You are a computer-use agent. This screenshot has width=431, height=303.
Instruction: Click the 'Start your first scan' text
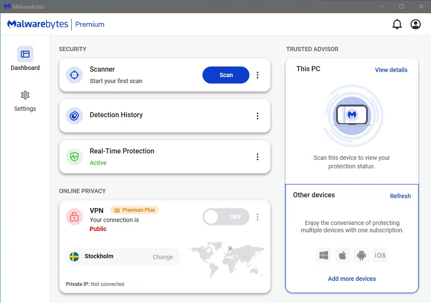(x=116, y=81)
